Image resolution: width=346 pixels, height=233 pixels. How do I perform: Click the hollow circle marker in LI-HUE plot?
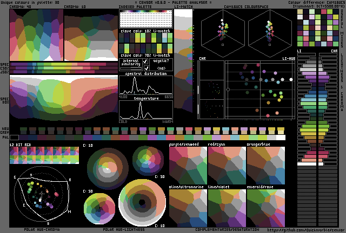228,90
